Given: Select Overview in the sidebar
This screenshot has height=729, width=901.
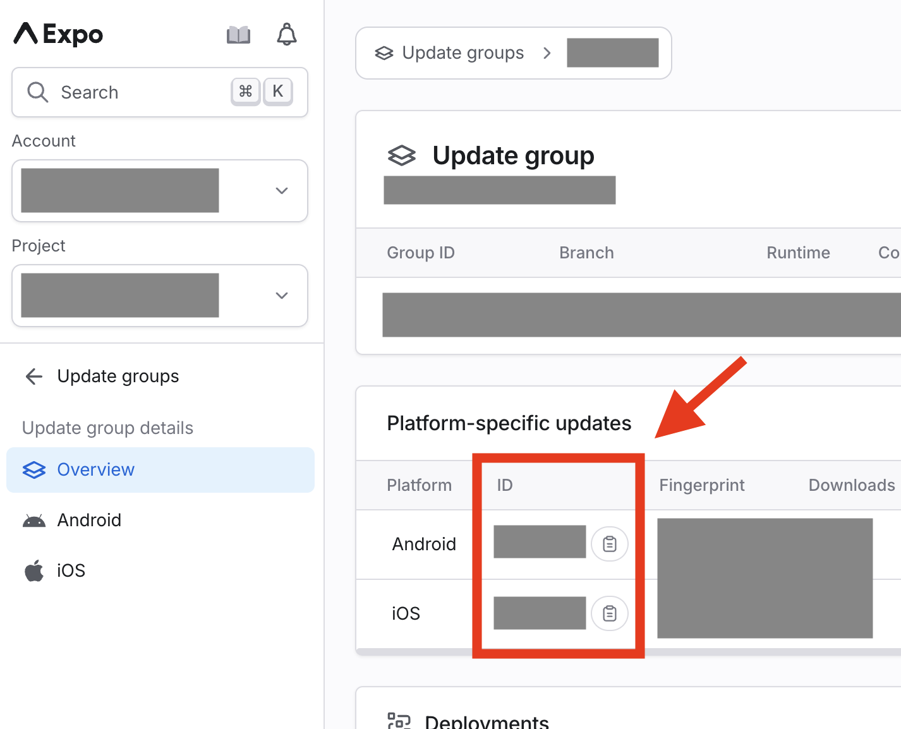Looking at the screenshot, I should 160,470.
